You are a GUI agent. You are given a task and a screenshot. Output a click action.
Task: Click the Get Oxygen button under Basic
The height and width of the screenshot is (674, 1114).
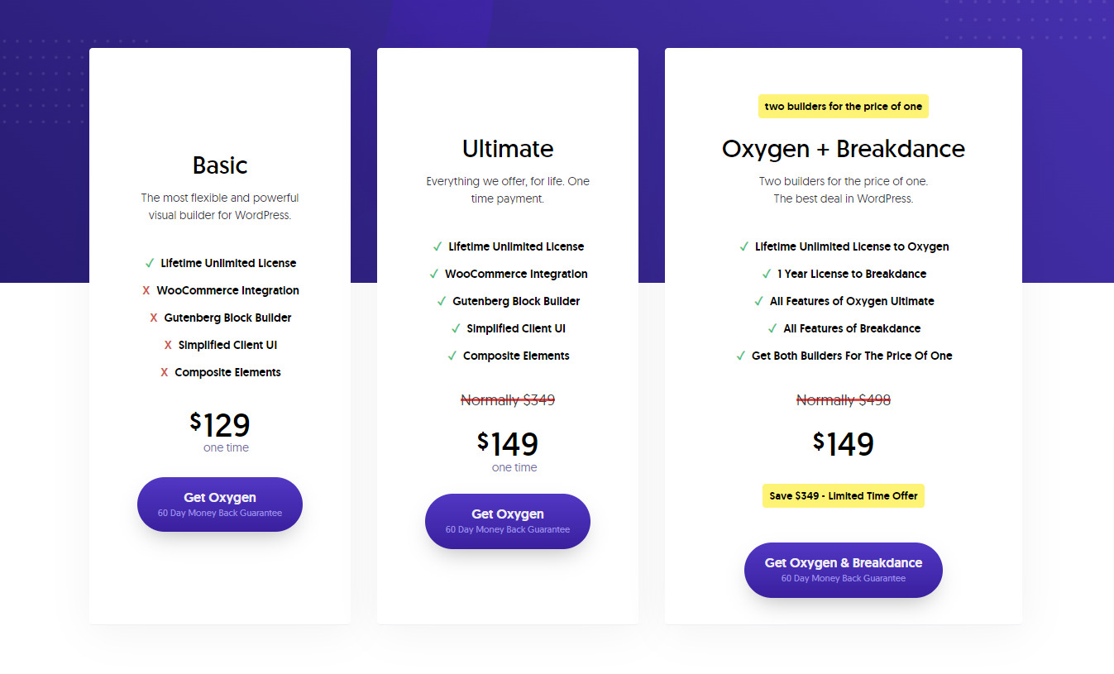[219, 504]
